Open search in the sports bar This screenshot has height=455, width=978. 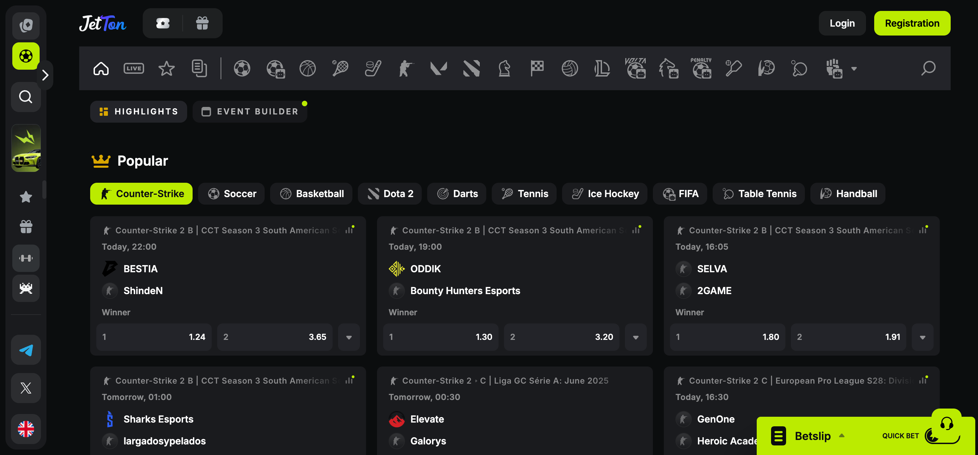[928, 69]
